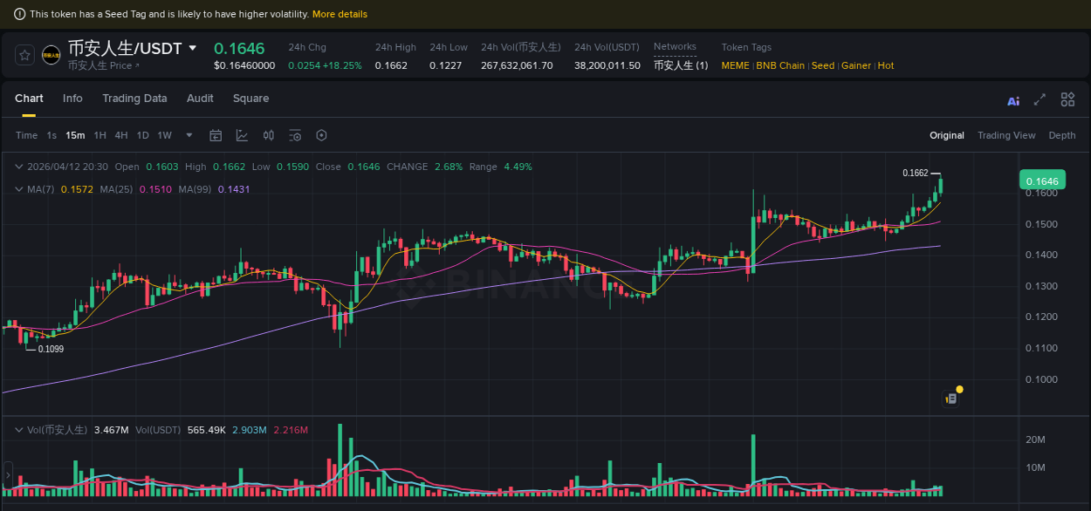Open the candlestick style settings icon

(x=268, y=135)
